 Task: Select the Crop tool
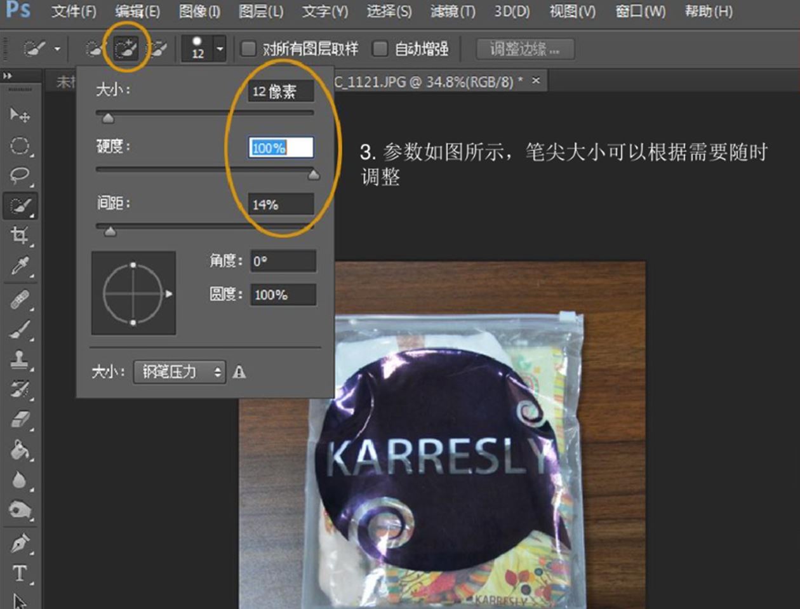click(x=20, y=236)
